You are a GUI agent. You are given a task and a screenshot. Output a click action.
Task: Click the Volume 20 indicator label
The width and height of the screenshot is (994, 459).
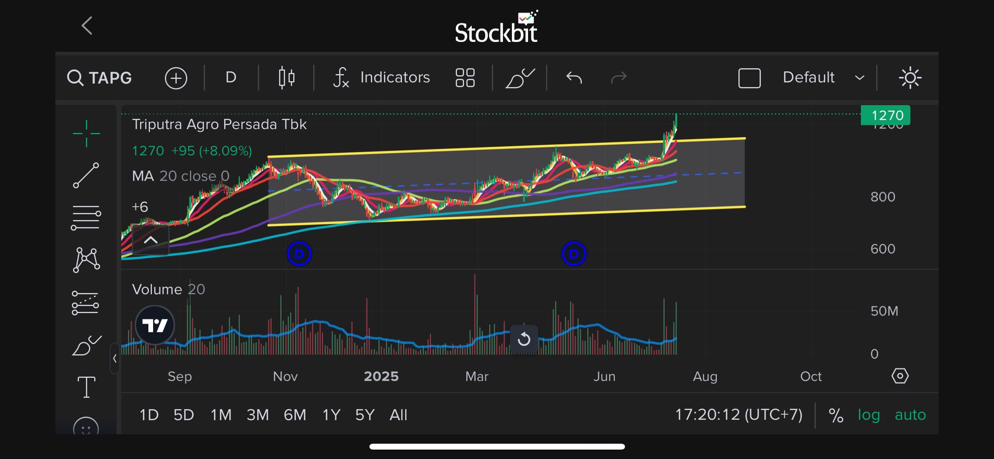tap(168, 289)
